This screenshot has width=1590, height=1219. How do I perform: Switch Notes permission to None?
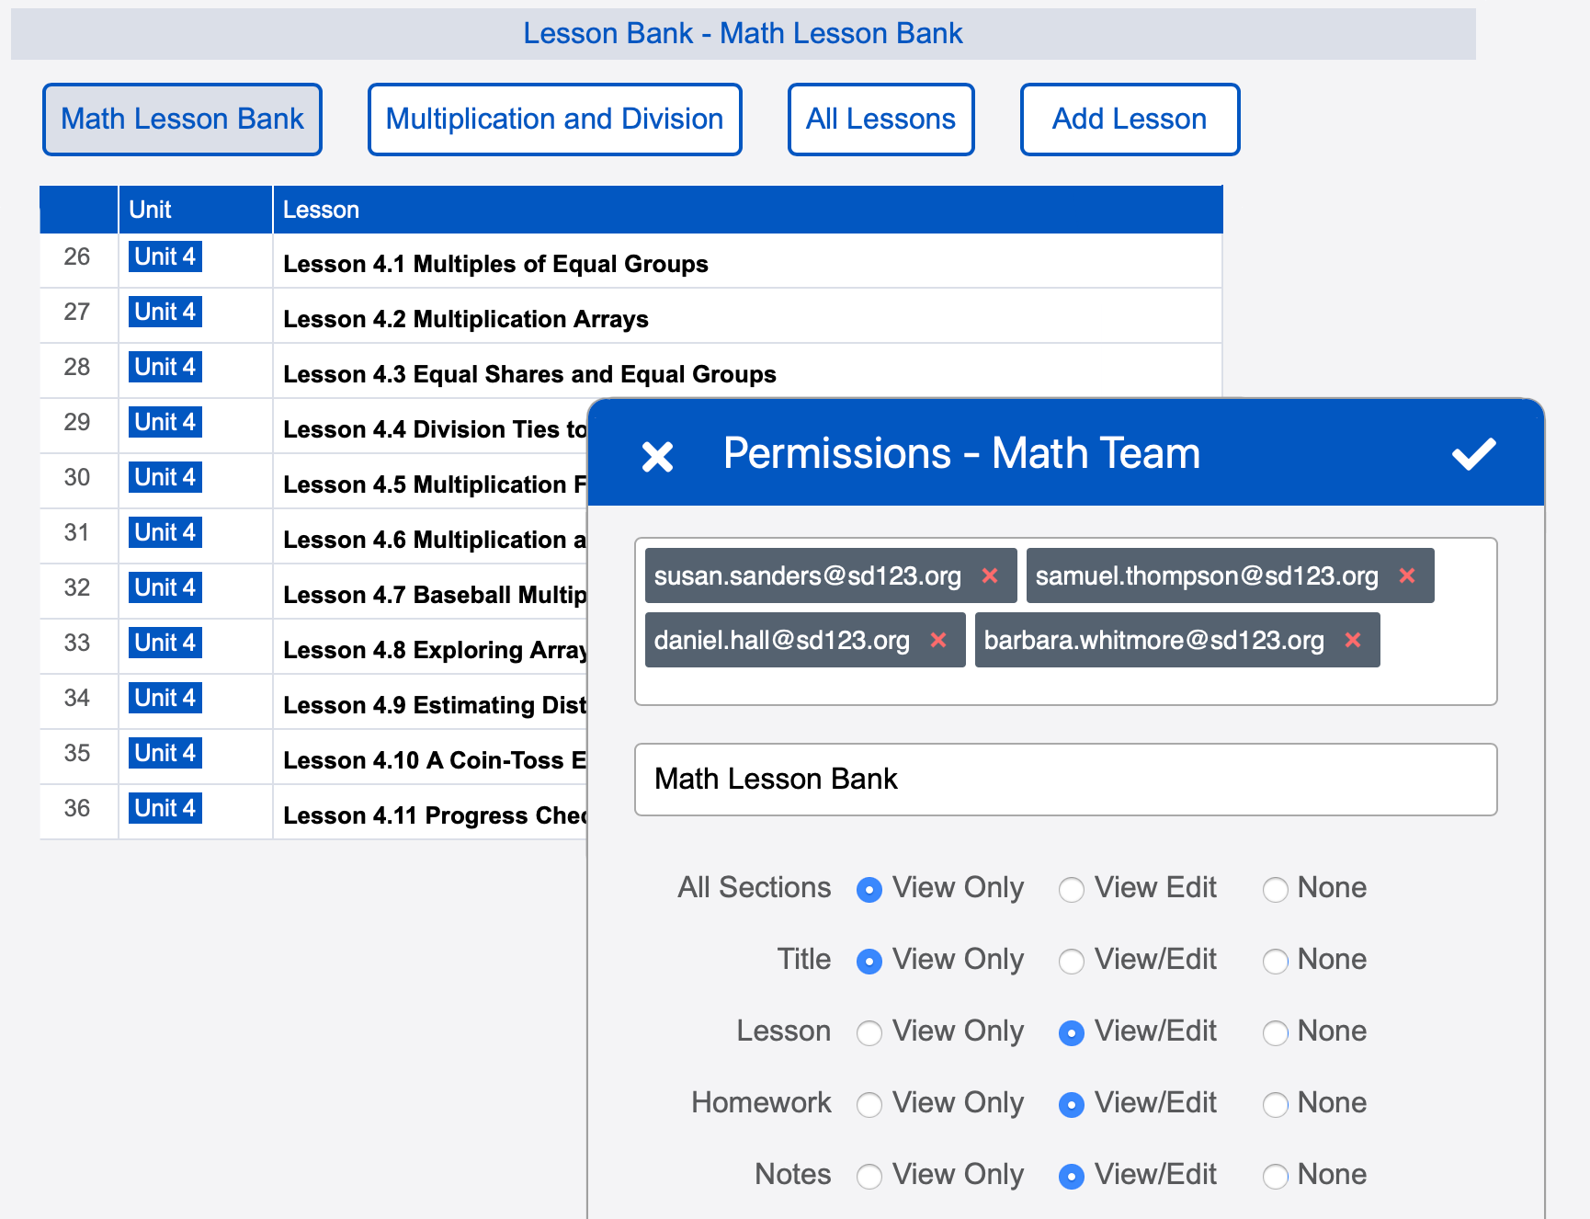pos(1276,1176)
